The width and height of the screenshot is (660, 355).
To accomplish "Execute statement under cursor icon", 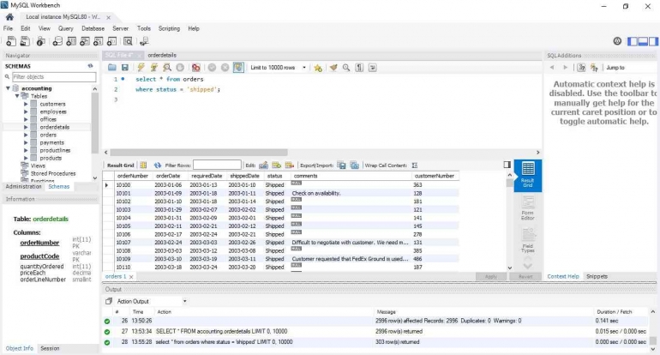I will click(154, 68).
